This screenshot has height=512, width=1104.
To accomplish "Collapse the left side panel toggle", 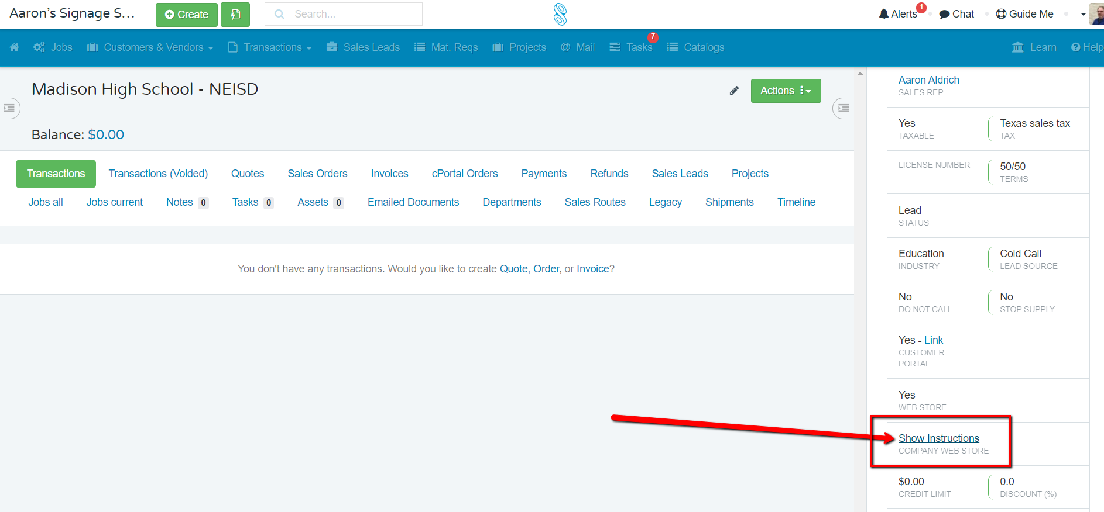I will pos(9,108).
